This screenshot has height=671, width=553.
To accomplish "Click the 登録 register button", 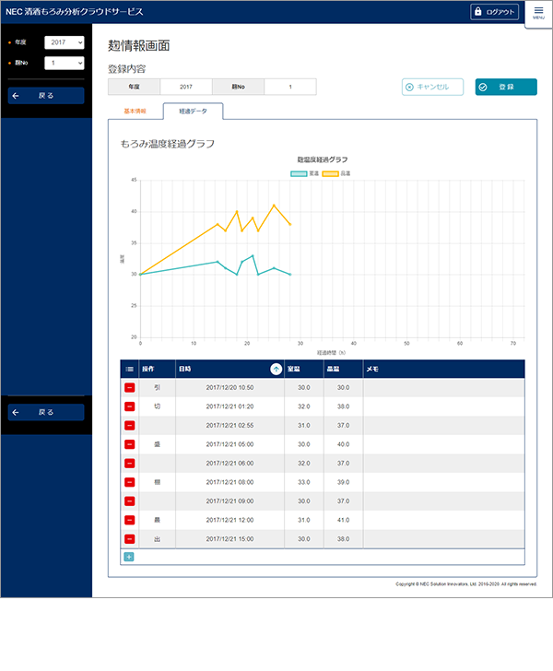I will 505,87.
